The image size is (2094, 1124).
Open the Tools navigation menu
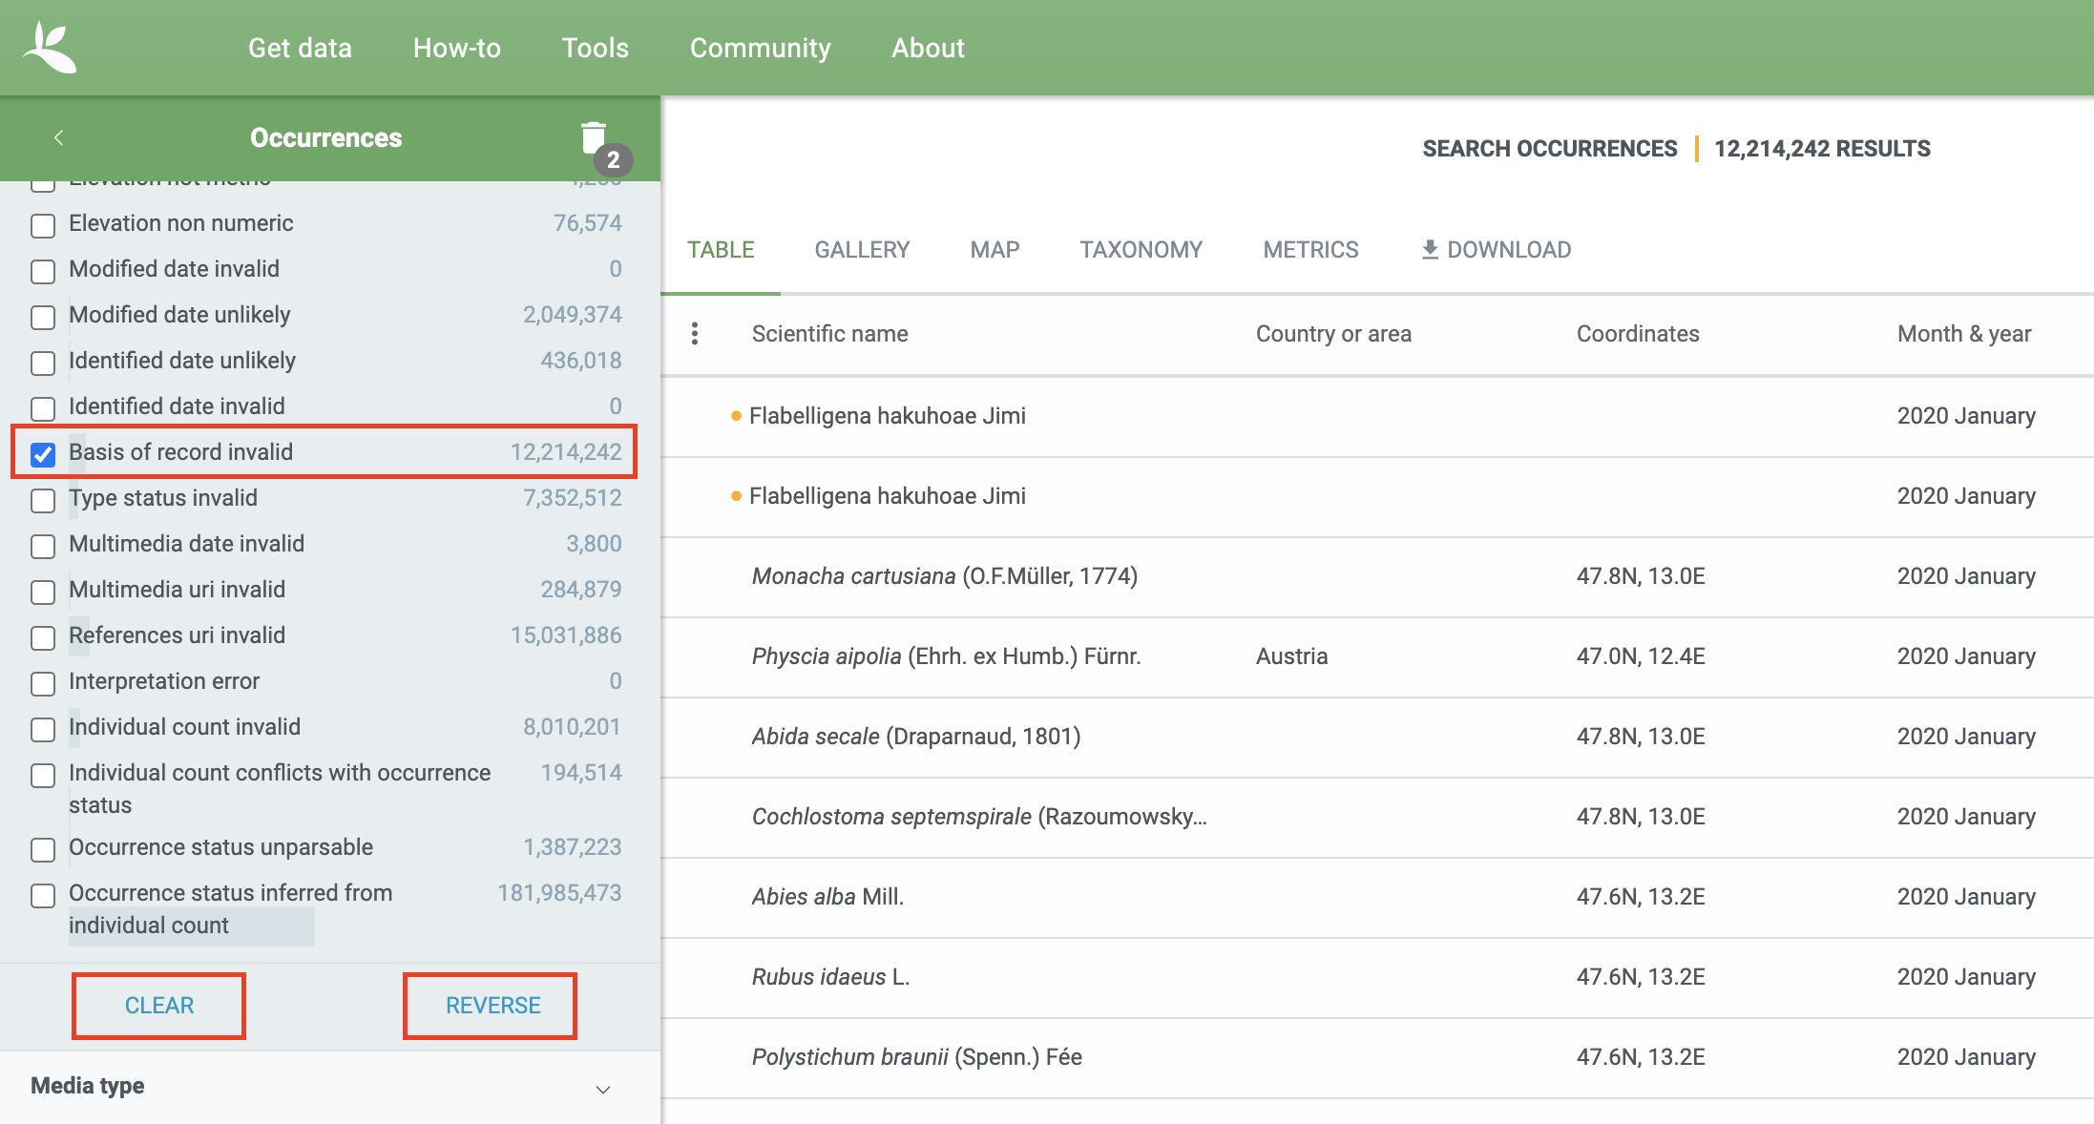595,48
